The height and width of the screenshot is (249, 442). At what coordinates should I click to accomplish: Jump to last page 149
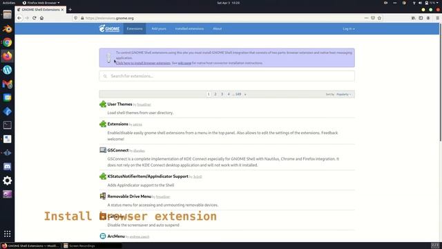(x=238, y=94)
